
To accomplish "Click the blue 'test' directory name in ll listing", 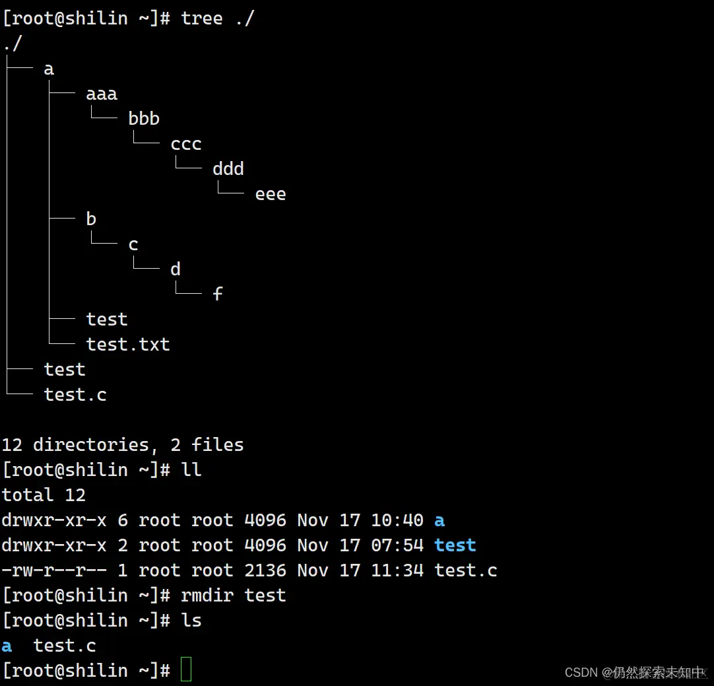I will click(x=455, y=545).
